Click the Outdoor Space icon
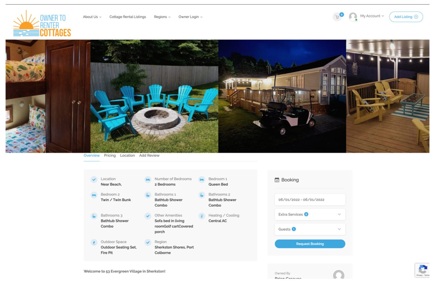The width and height of the screenshot is (435, 283). 94,242
